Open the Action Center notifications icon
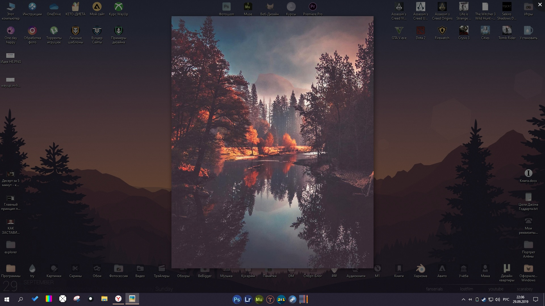545x306 pixels. (536, 299)
